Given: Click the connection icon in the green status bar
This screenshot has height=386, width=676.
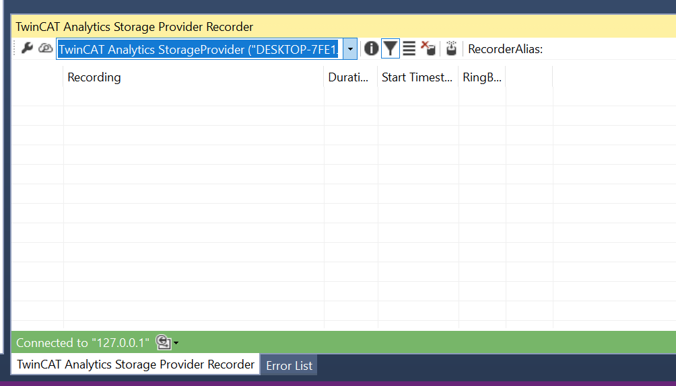Looking at the screenshot, I should 164,342.
